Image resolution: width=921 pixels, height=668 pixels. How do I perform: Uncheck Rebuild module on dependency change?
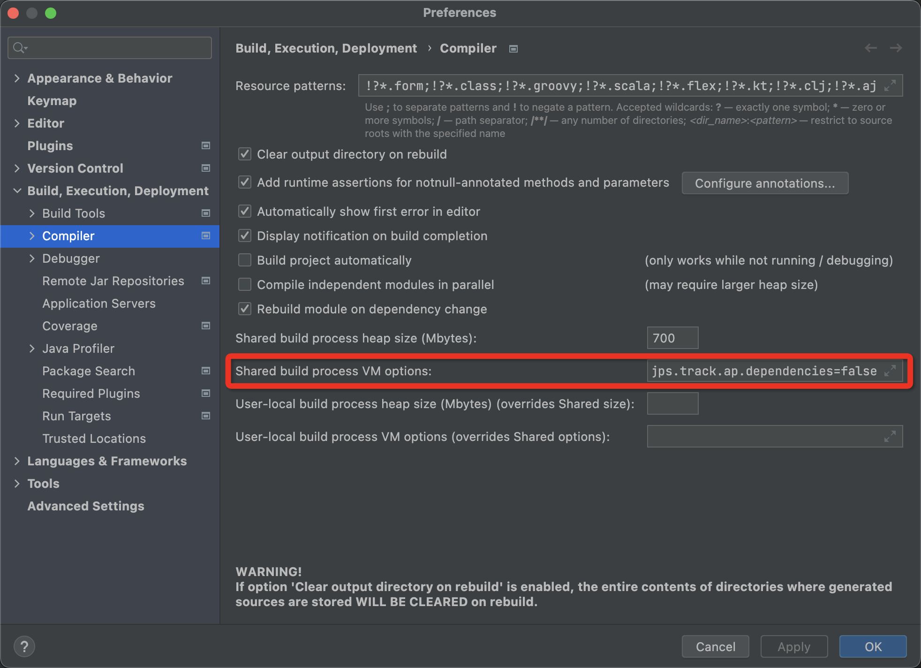point(245,309)
